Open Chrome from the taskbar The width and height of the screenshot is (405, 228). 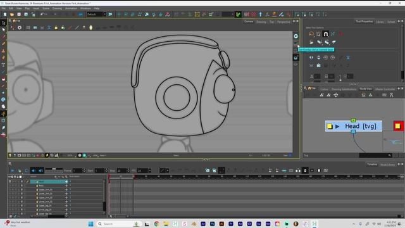pos(156,224)
